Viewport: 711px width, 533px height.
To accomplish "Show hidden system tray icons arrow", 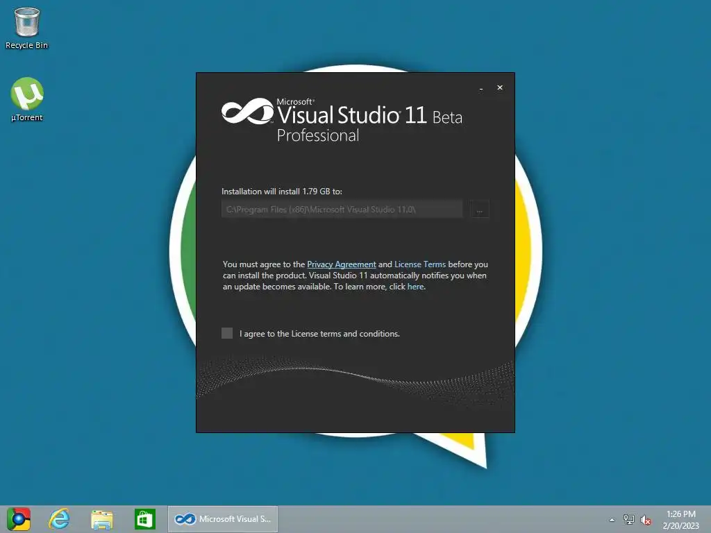I will (612, 520).
